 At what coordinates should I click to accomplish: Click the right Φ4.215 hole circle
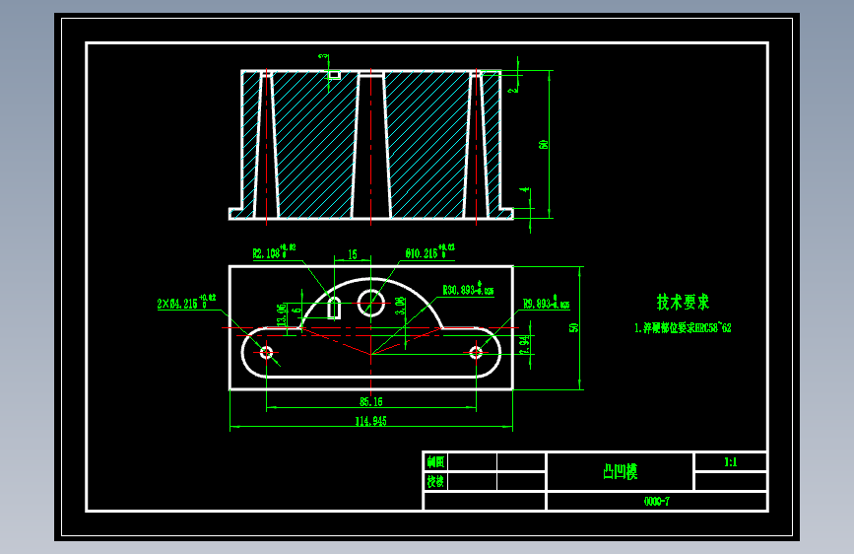tap(476, 352)
